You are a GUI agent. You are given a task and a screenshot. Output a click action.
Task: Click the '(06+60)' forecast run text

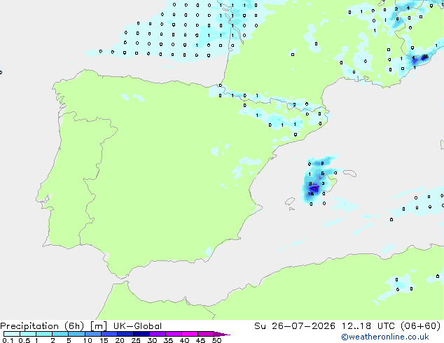tap(421, 326)
